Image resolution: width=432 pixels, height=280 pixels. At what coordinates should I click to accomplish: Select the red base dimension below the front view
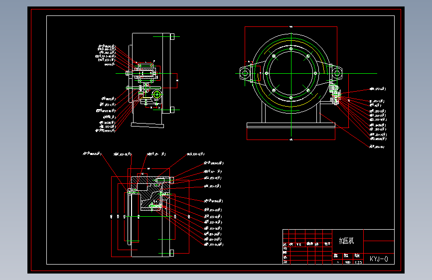pos(291,140)
